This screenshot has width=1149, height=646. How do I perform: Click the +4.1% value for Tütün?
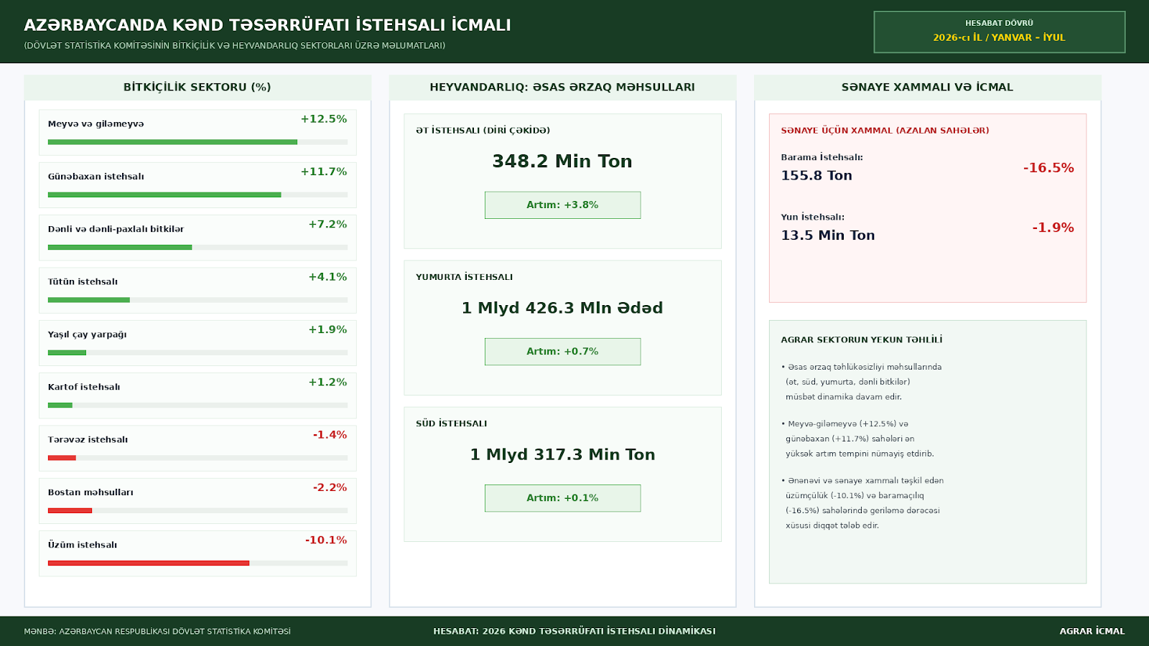(327, 277)
